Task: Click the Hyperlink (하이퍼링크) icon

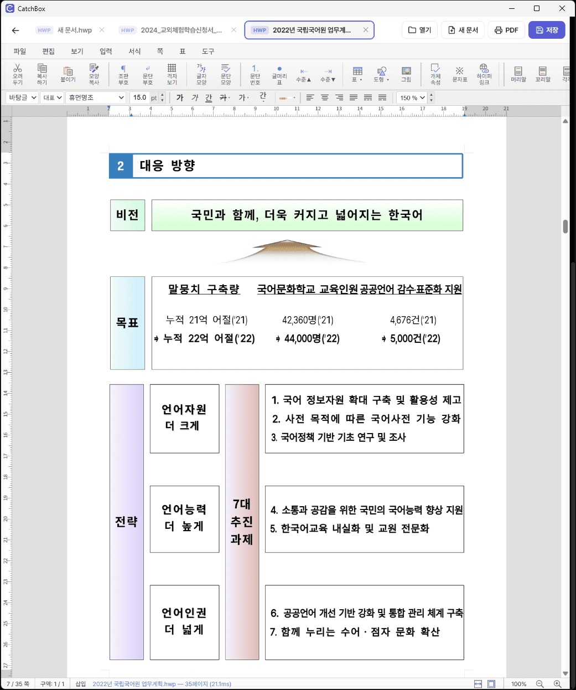Action: pos(484,74)
